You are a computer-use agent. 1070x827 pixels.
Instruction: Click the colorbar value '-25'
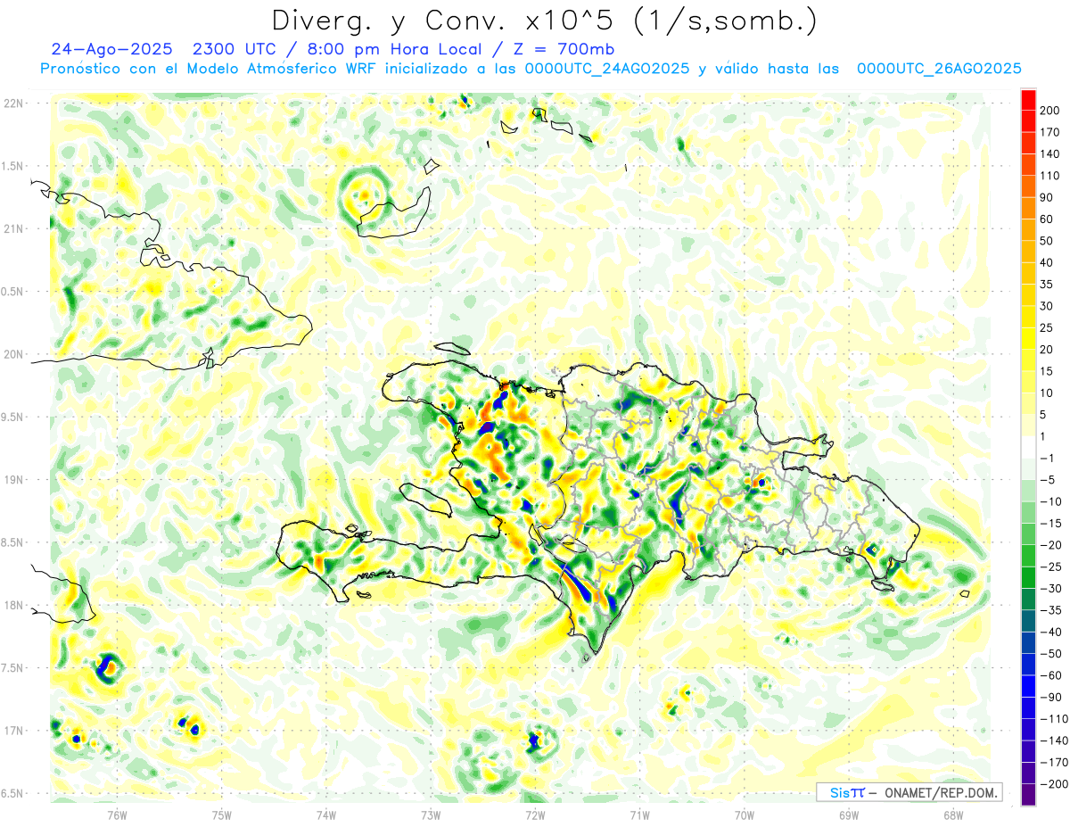pos(1050,567)
